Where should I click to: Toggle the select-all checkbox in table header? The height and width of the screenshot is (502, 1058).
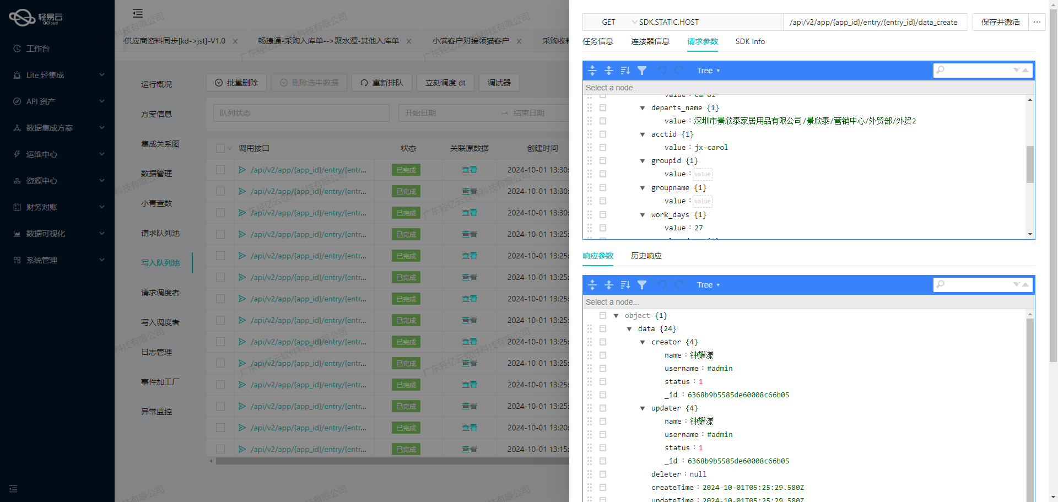pos(220,148)
